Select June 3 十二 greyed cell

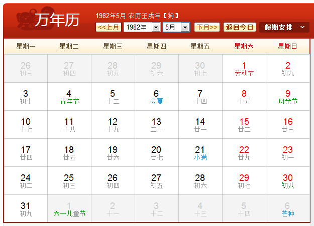point(157,208)
